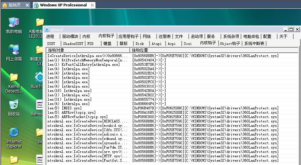
Task: Open the 配置 tab
Action: [x=267, y=36]
